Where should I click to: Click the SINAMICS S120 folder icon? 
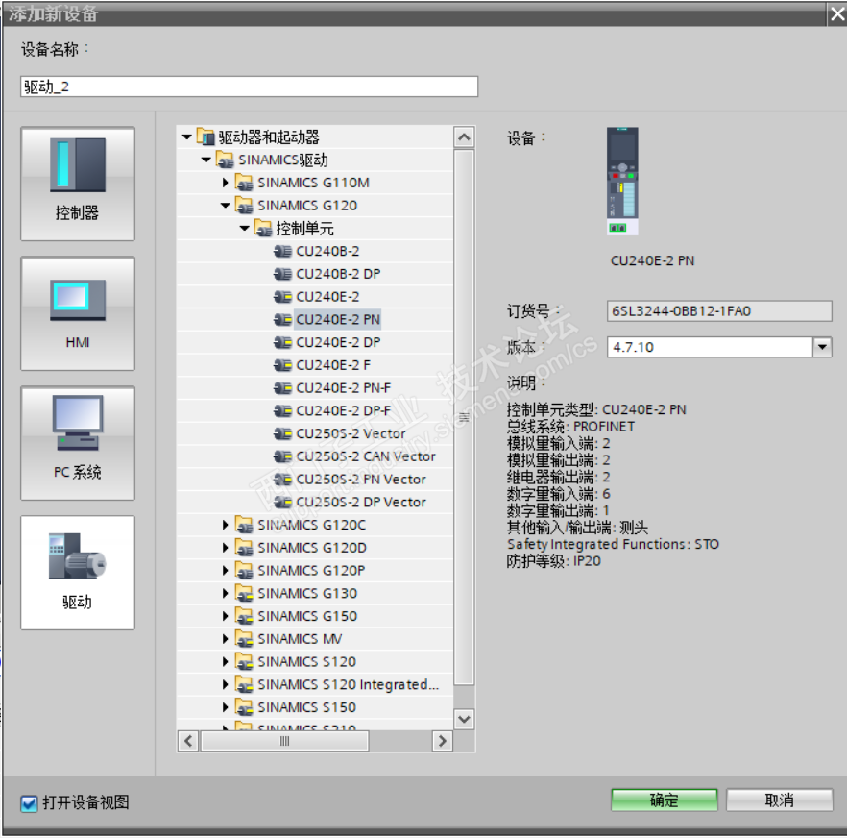click(x=244, y=662)
